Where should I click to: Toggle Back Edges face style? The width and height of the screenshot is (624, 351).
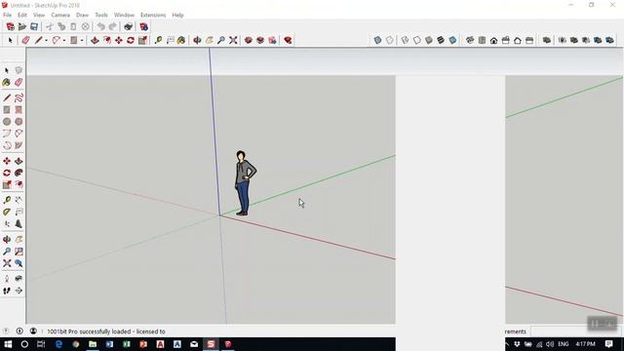click(390, 40)
